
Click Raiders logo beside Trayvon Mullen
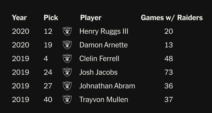click(x=67, y=99)
